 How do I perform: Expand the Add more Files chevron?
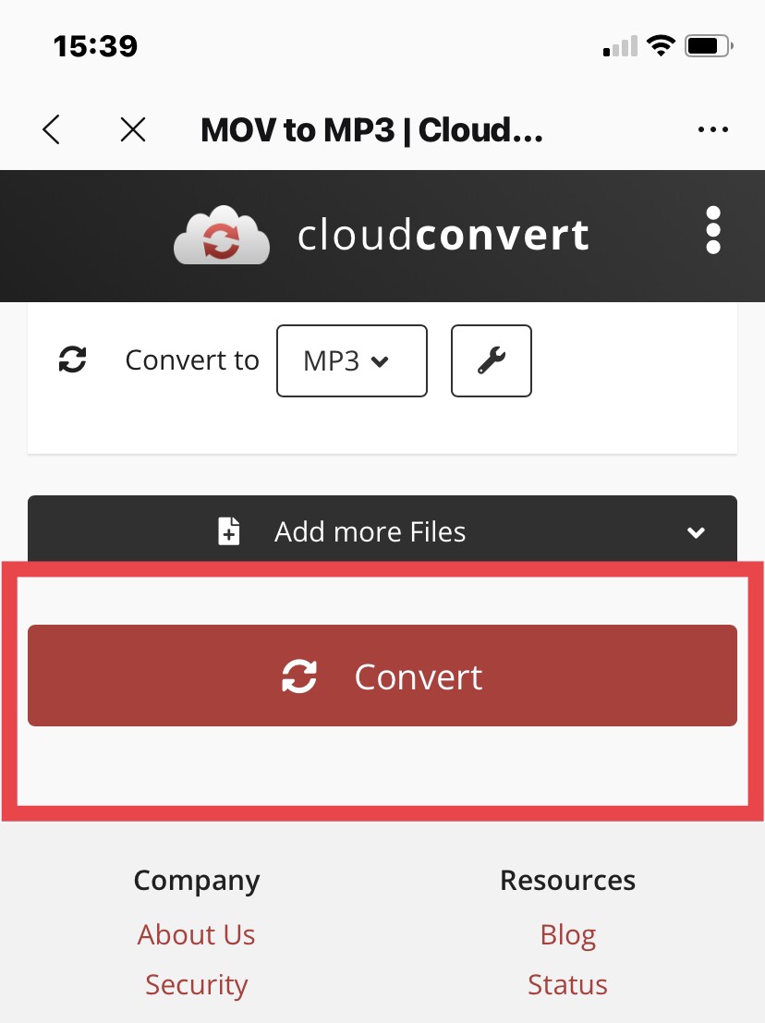click(x=696, y=532)
